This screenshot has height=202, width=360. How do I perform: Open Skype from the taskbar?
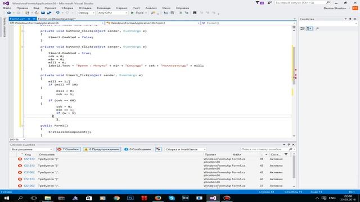click(172, 198)
